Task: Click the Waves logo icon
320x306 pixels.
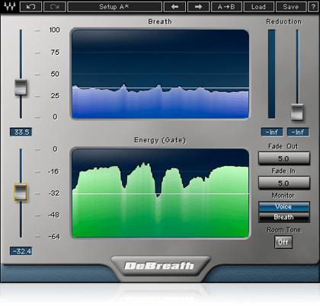Action: tap(10, 7)
